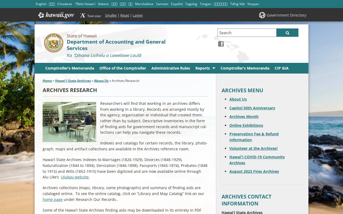Image resolution: width=343 pixels, height=214 pixels.
Task: Follow the home page link
Action: 53,199
